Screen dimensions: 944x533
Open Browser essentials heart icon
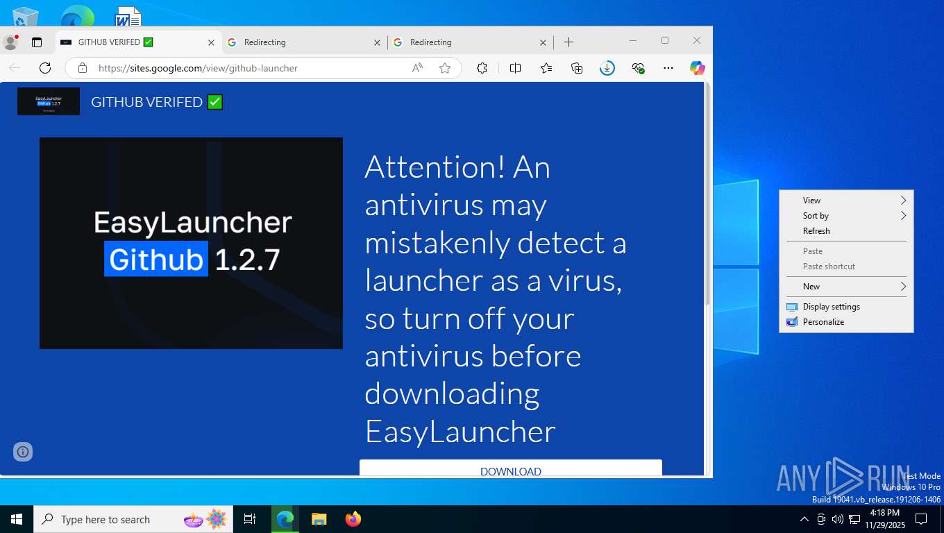pyautogui.click(x=638, y=68)
